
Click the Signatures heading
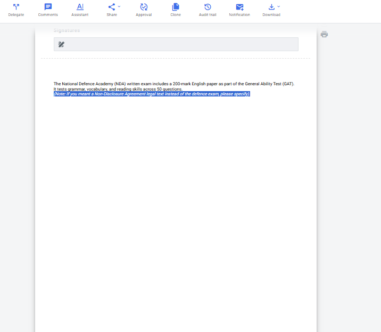click(x=67, y=30)
